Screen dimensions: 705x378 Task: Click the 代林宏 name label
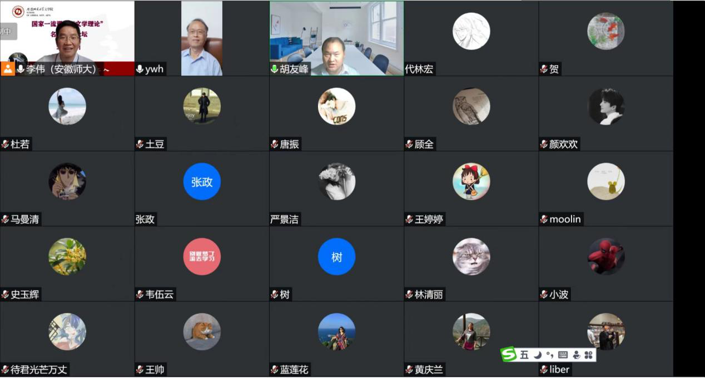point(419,69)
